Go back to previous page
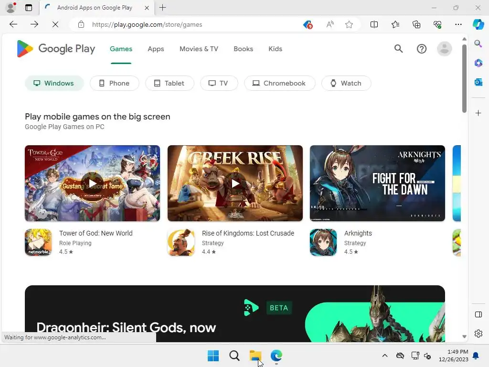The image size is (489, 367). (x=13, y=24)
